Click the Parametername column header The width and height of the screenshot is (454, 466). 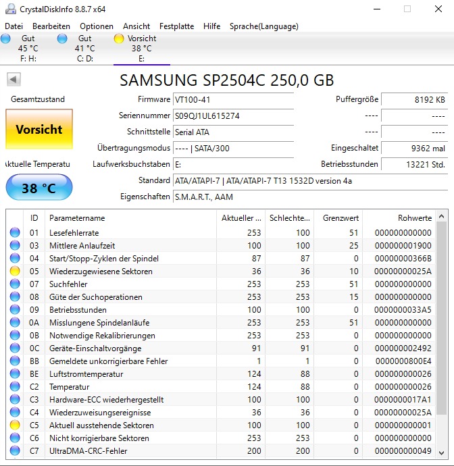(130, 218)
